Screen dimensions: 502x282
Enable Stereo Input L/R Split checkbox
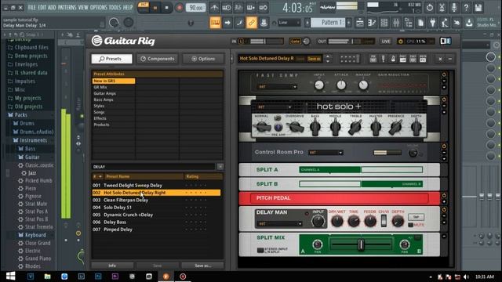pyautogui.click(x=260, y=250)
